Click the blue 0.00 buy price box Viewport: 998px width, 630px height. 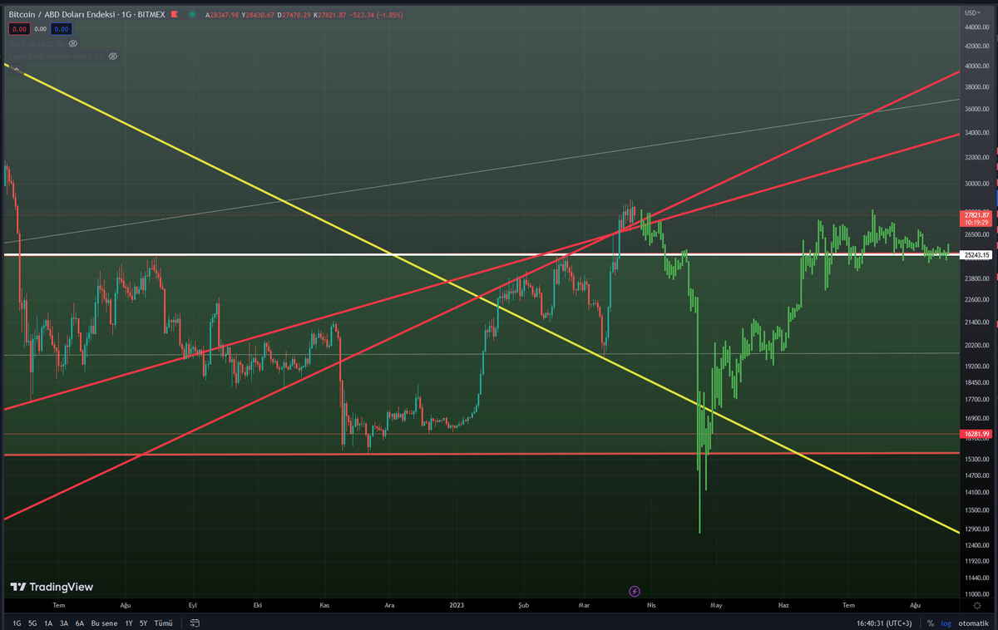point(61,29)
